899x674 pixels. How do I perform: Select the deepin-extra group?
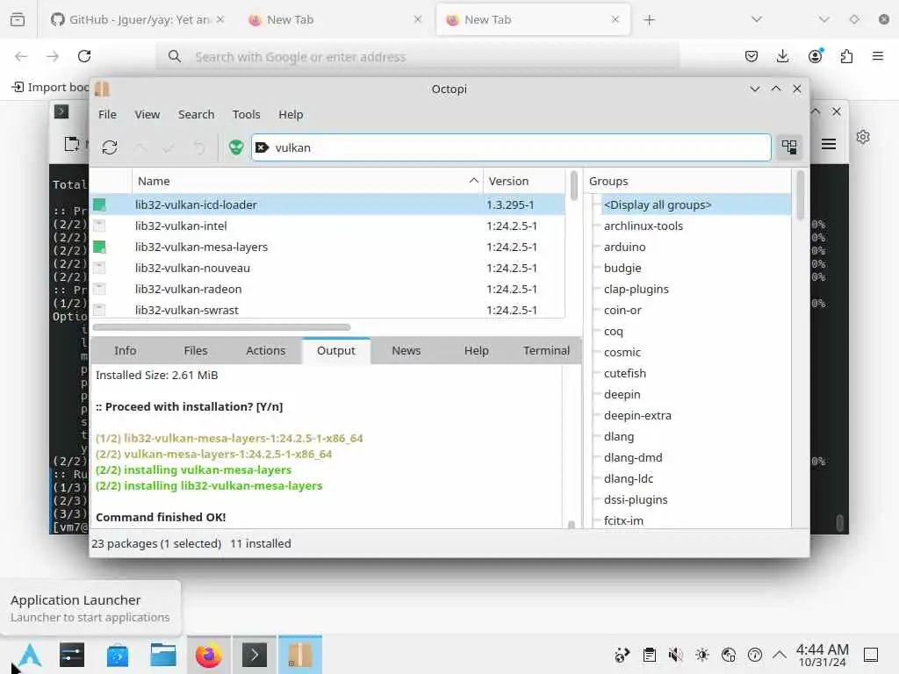[x=637, y=415]
